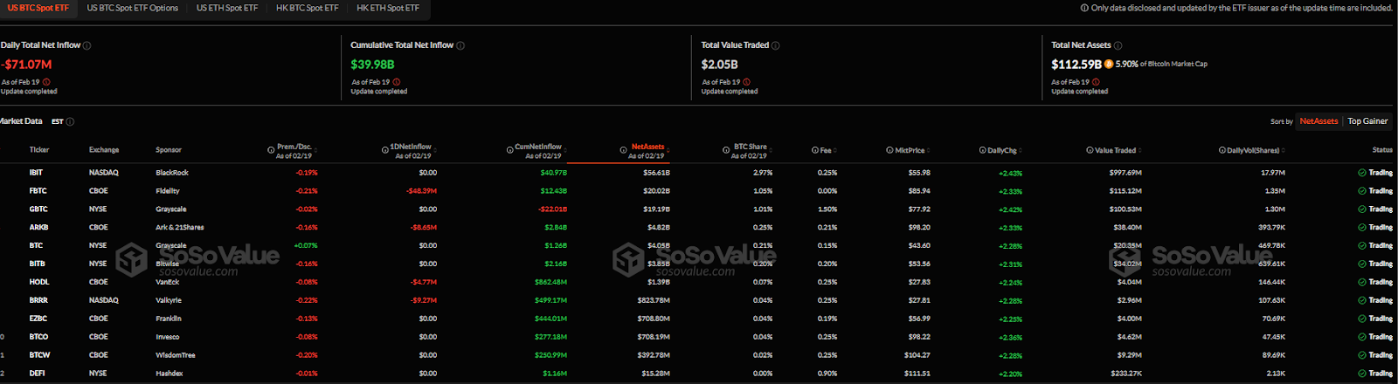Click BlackRock in the Sponsor column

(172, 173)
